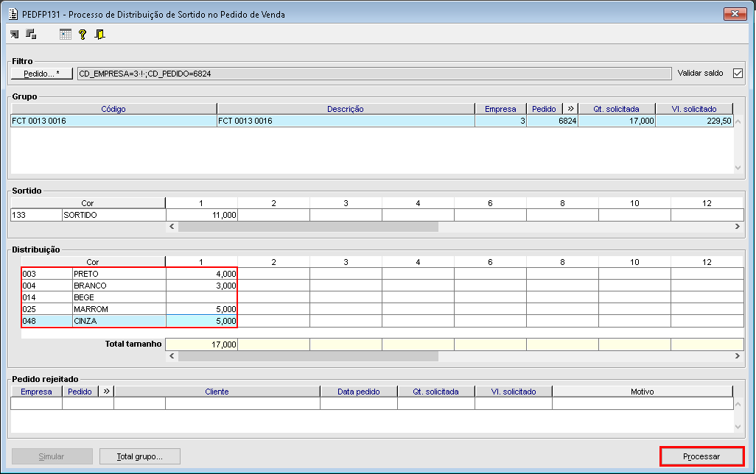Click the Vl. solicitado header in Grupo grid
The width and height of the screenshot is (756, 474).
[694, 109]
